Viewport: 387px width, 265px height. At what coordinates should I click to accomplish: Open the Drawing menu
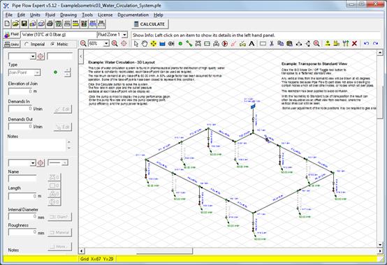coord(68,15)
